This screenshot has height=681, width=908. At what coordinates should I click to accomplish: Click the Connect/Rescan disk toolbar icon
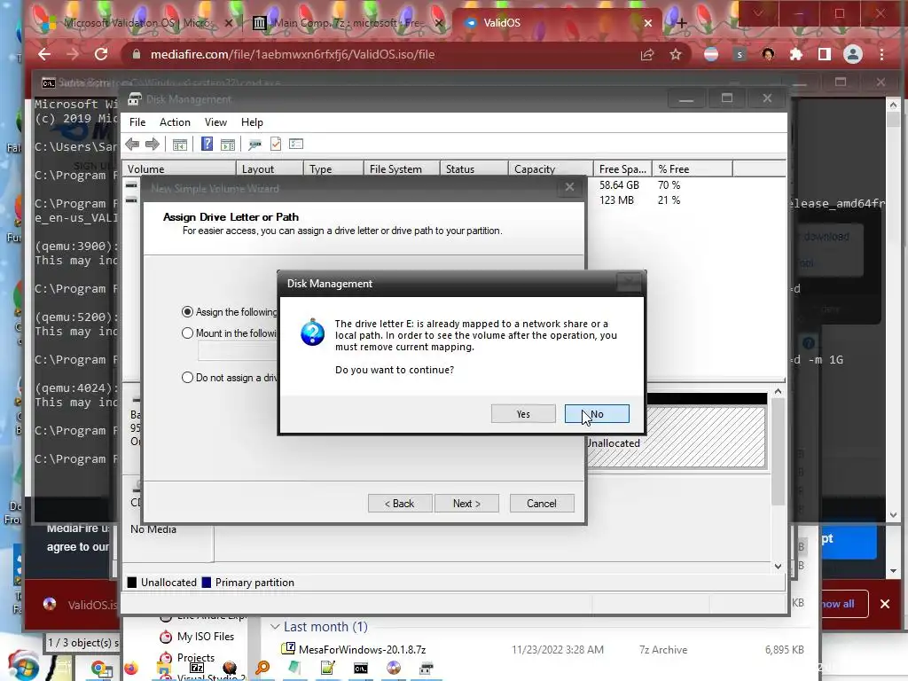tap(254, 145)
